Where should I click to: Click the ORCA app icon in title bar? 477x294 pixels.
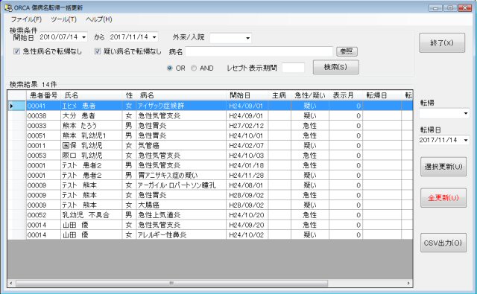8,7
